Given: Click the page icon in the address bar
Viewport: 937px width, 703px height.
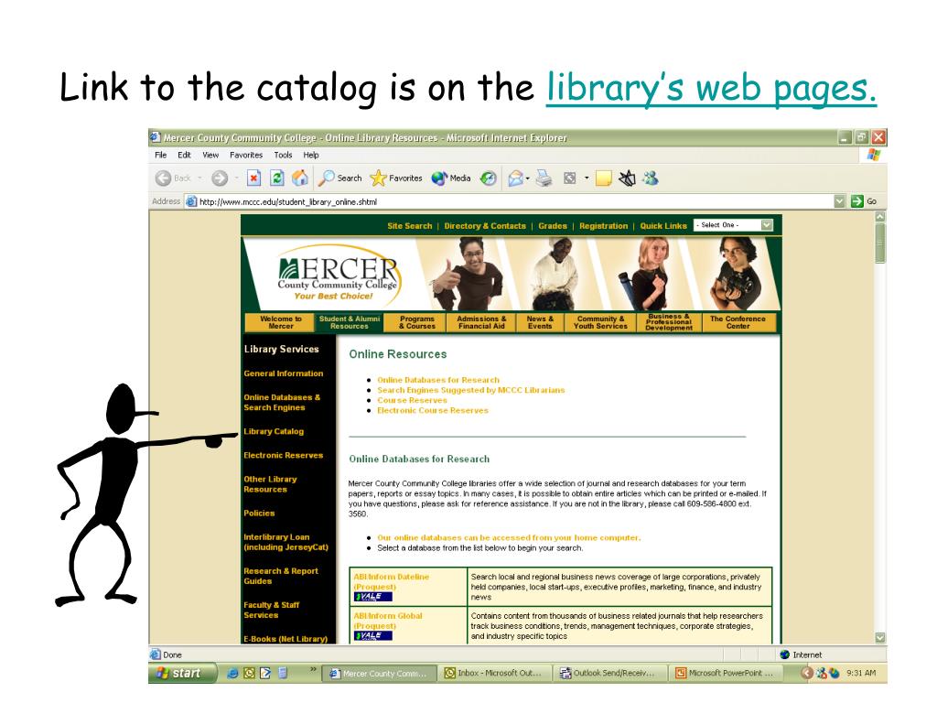Looking at the screenshot, I should click(x=191, y=201).
